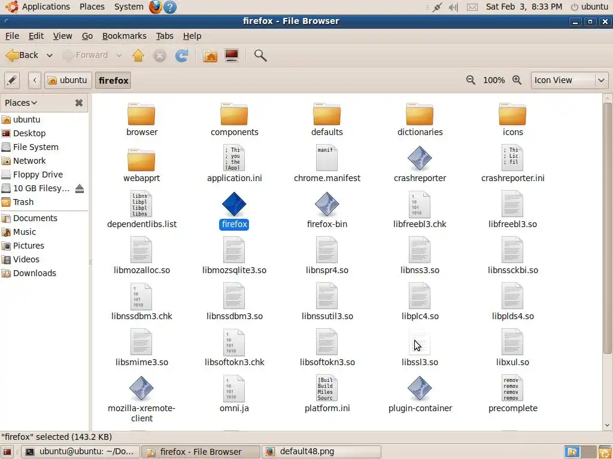This screenshot has width=613, height=459.
Task: Toggle the location bar pencil button
Action: pos(12,81)
